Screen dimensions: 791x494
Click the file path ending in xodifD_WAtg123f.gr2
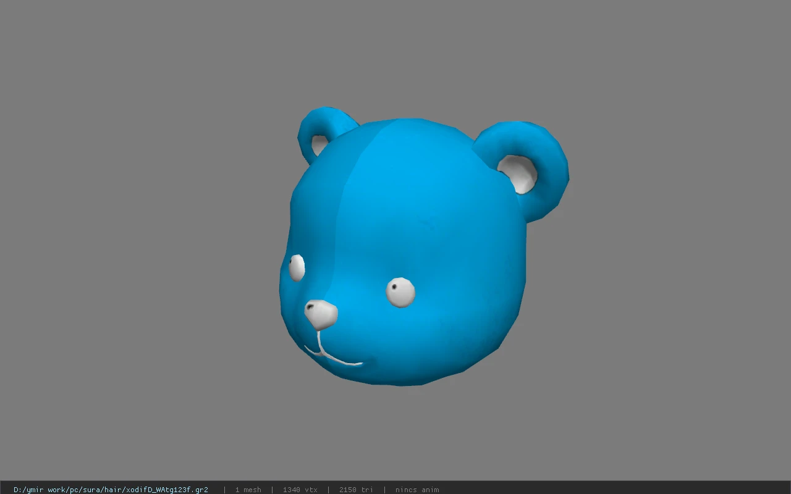pos(111,490)
